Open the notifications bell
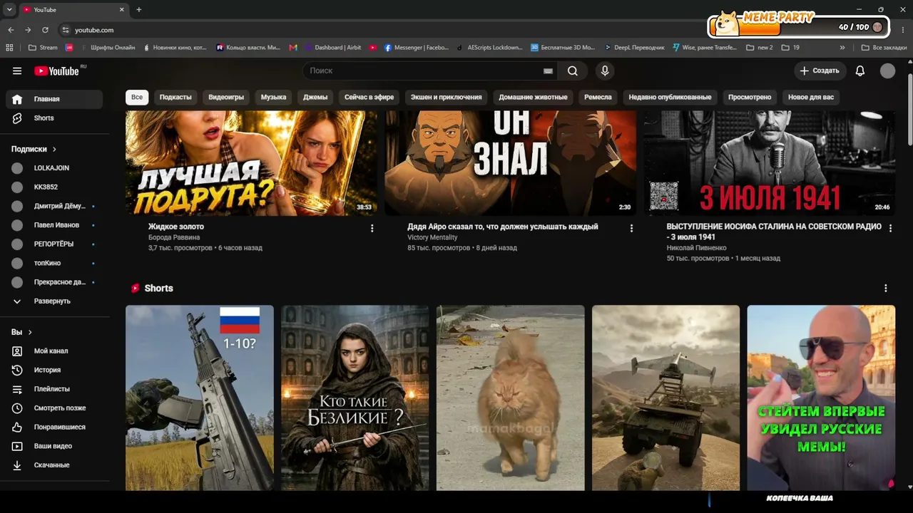 pos(860,71)
